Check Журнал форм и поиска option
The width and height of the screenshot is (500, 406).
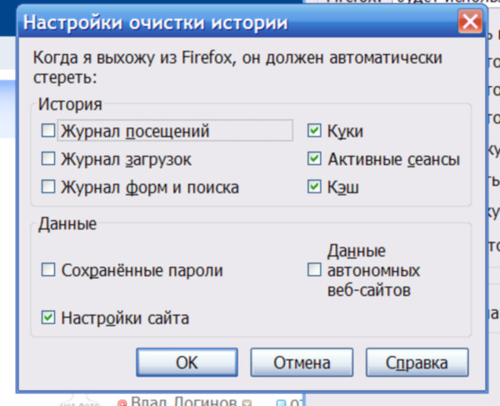pos(48,187)
